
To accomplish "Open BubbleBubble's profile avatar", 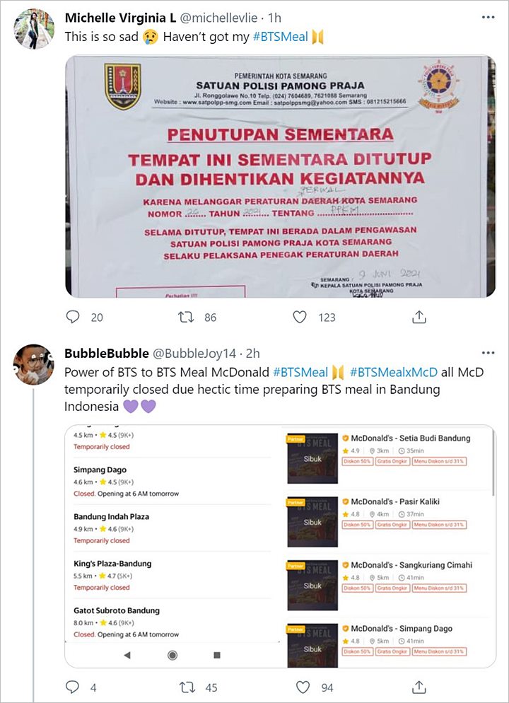I will coord(34,364).
